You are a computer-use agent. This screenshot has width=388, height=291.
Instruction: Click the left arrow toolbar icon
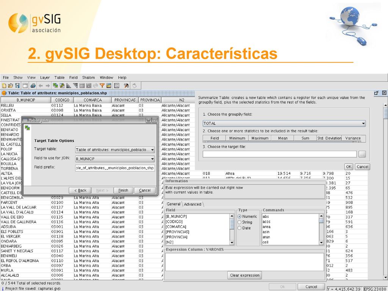(41, 86)
